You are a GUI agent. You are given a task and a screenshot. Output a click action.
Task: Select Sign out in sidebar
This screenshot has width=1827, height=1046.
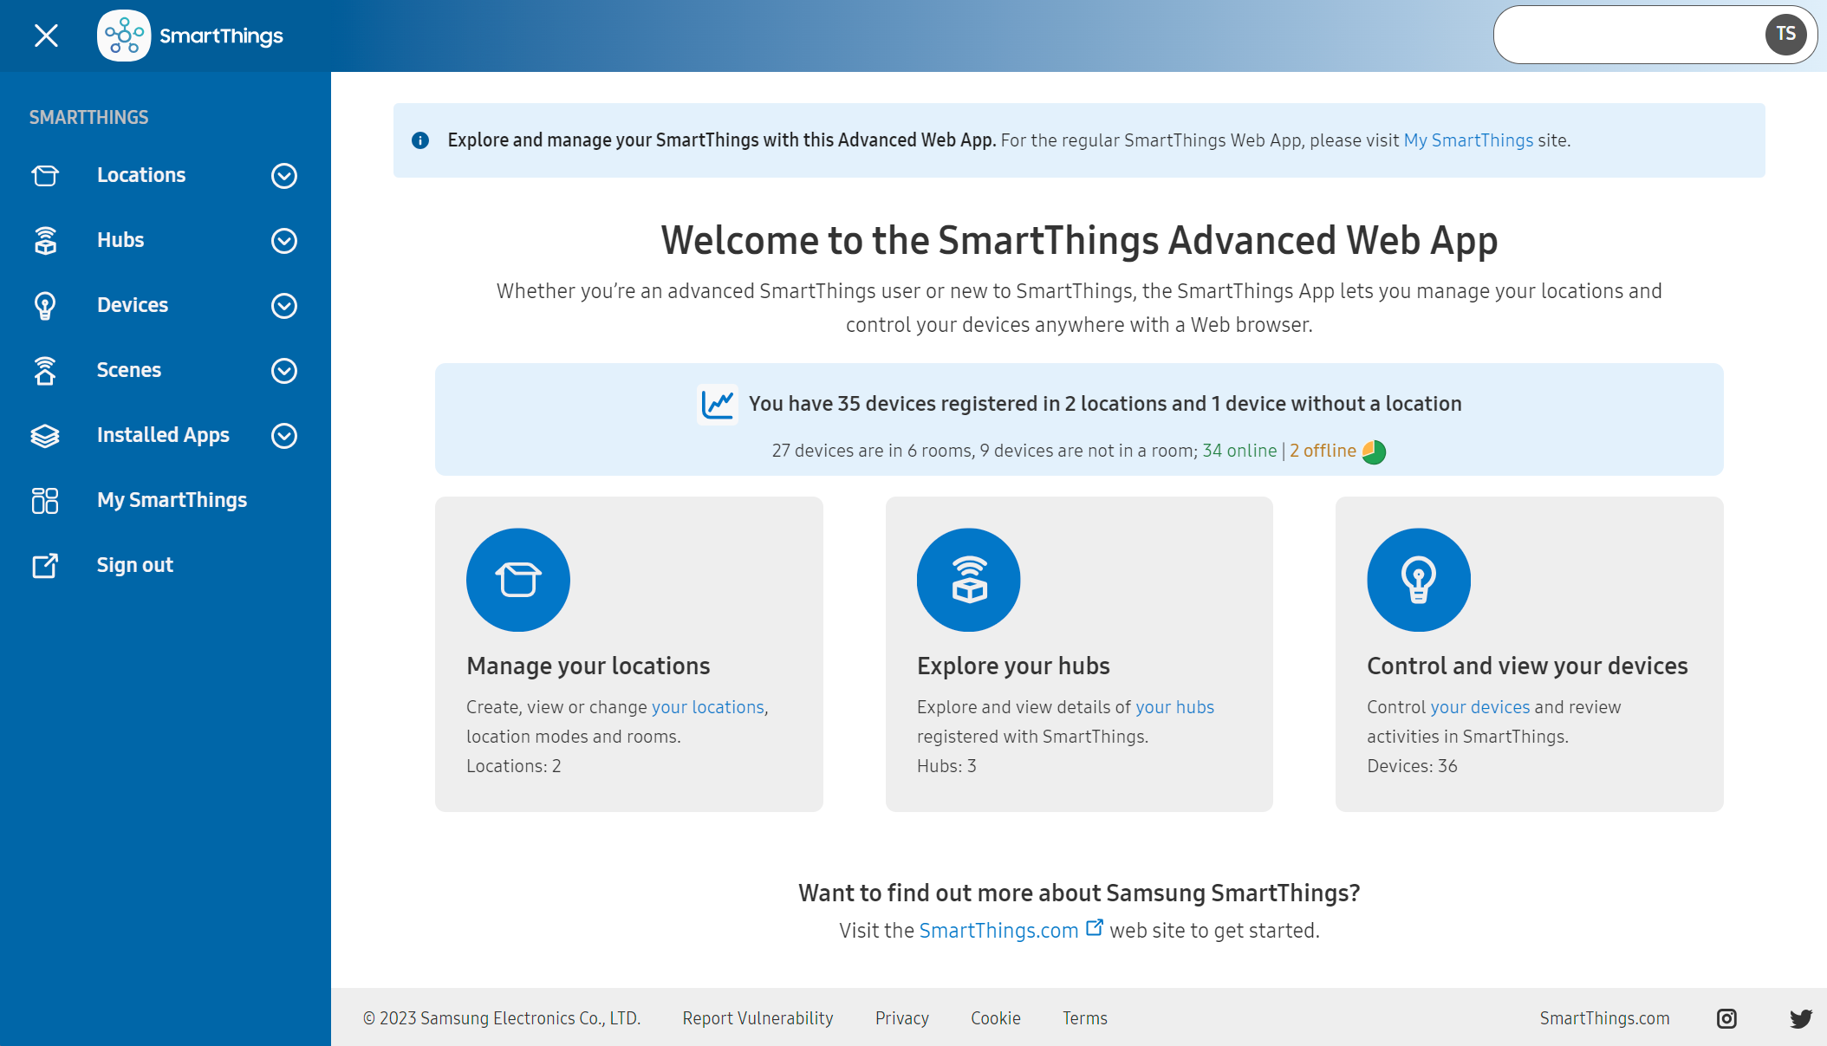[134, 565]
